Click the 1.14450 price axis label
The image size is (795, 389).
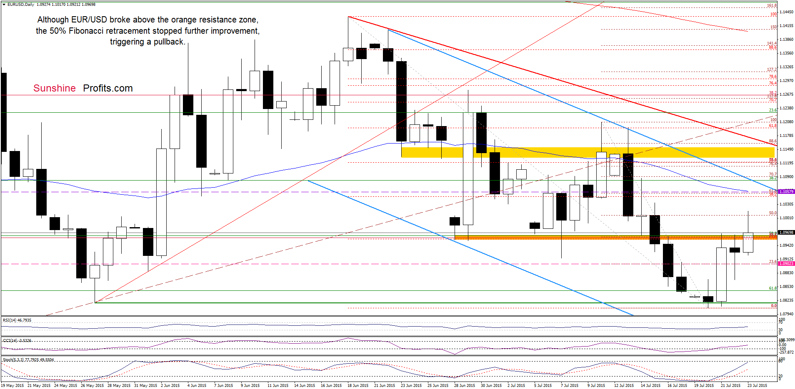[786, 12]
